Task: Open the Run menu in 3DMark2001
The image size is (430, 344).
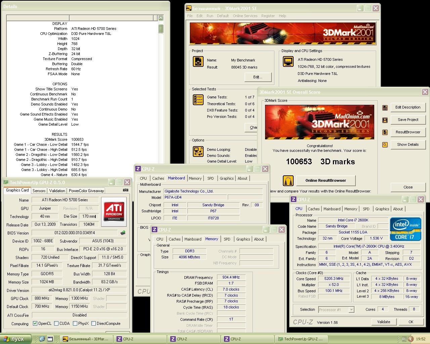Action: pos(210,16)
